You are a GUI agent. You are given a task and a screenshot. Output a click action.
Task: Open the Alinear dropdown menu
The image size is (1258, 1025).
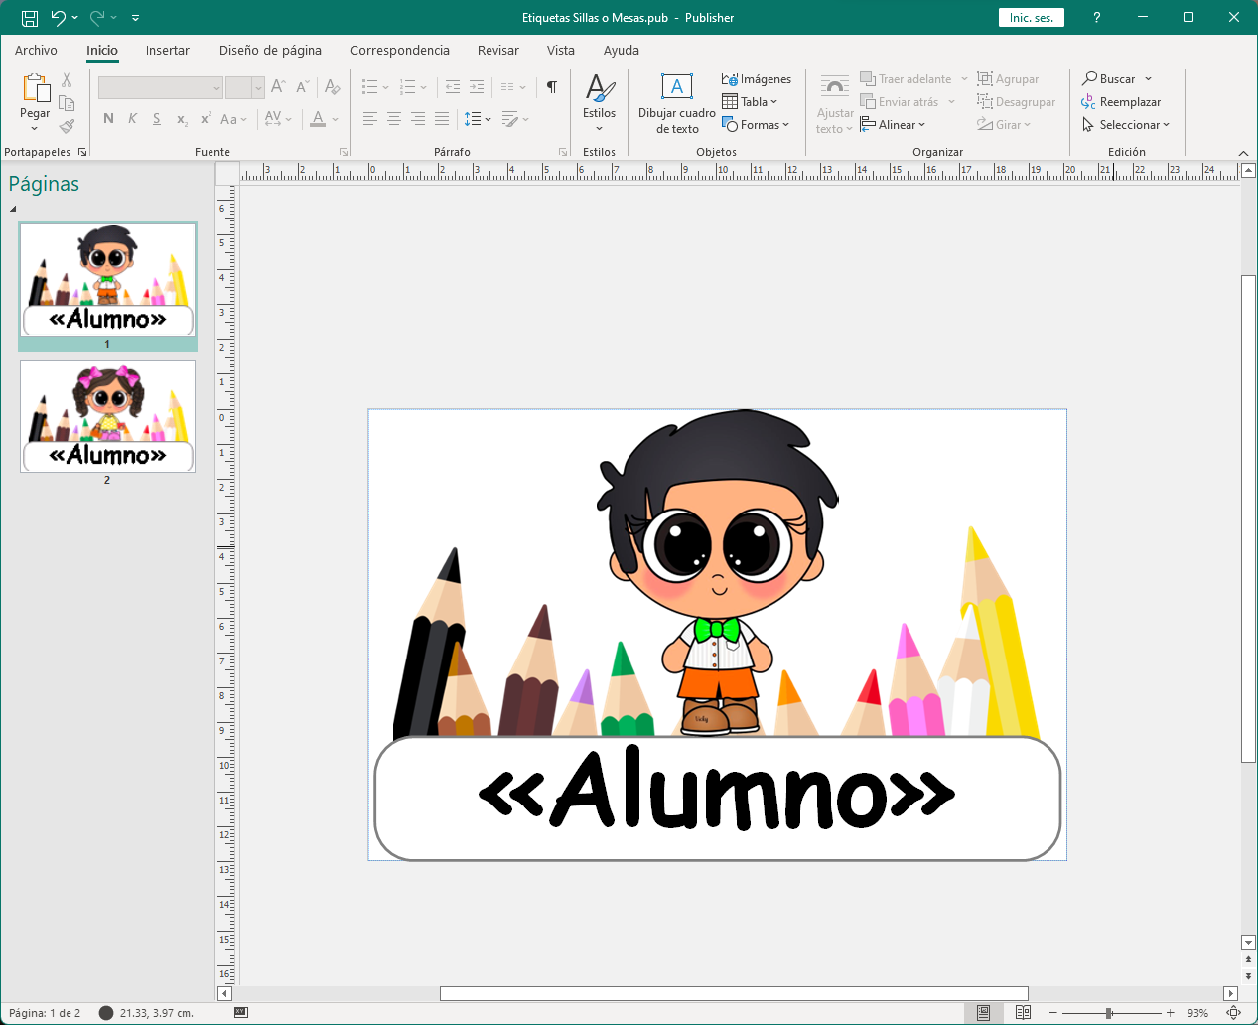[896, 125]
